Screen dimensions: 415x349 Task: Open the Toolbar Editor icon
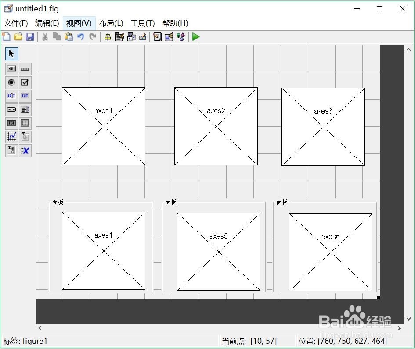click(143, 37)
